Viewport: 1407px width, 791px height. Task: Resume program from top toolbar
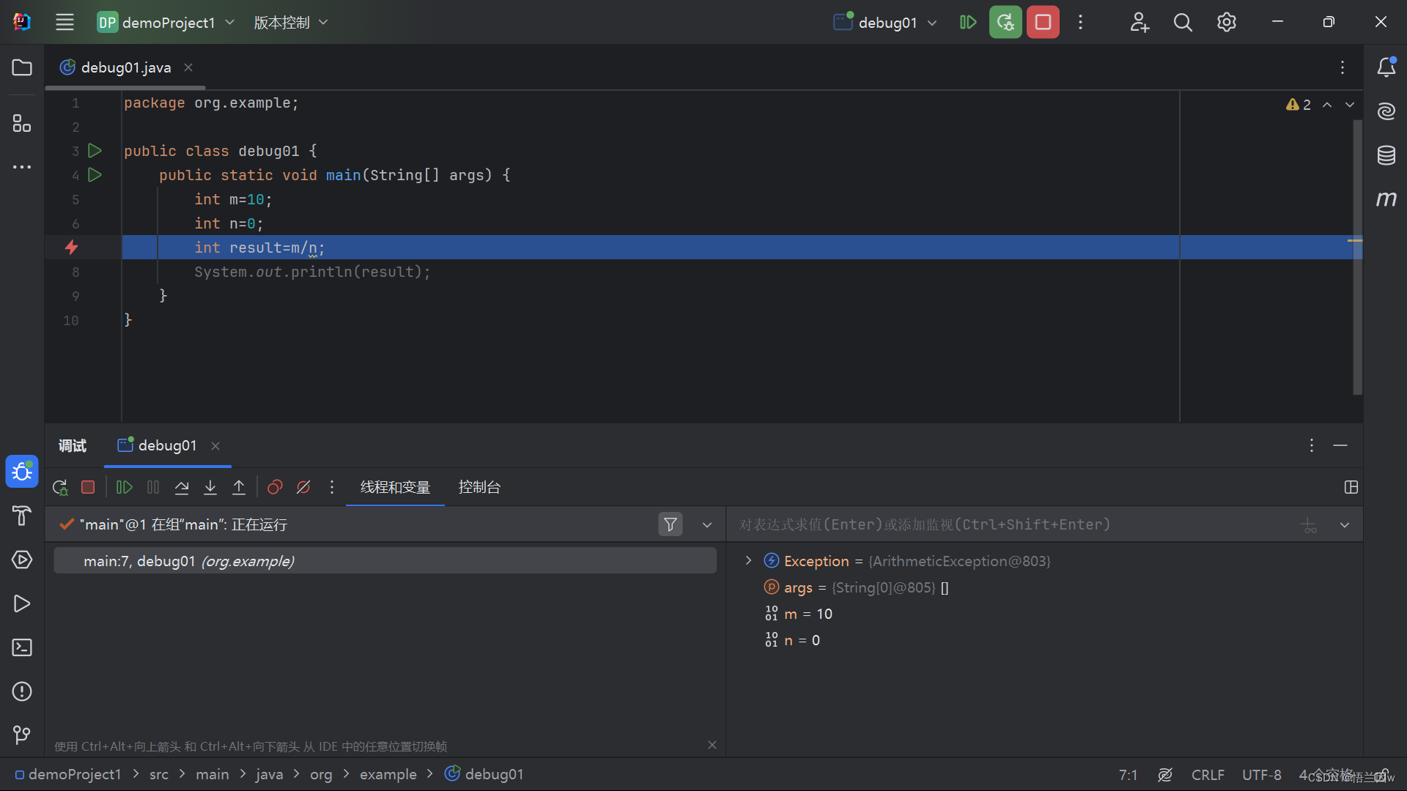click(968, 22)
